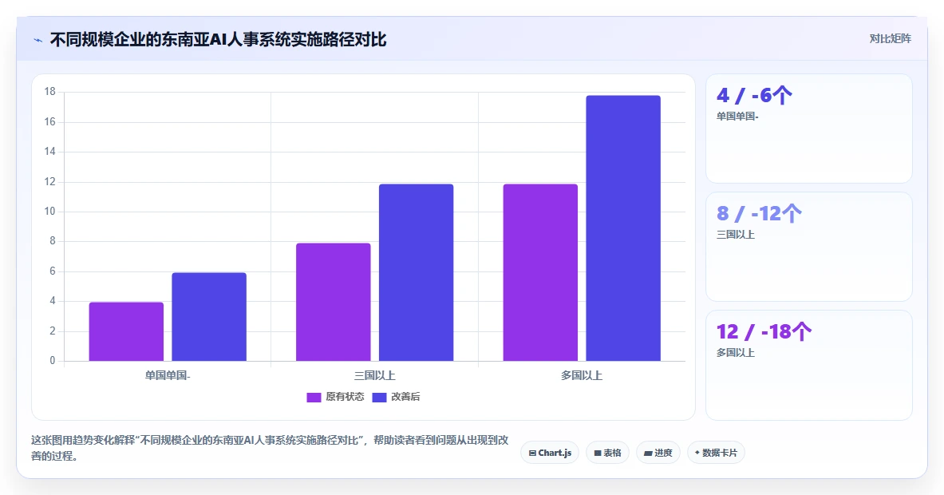Click the 改善后 bar for 单国单国-
944x495 pixels.
209,317
